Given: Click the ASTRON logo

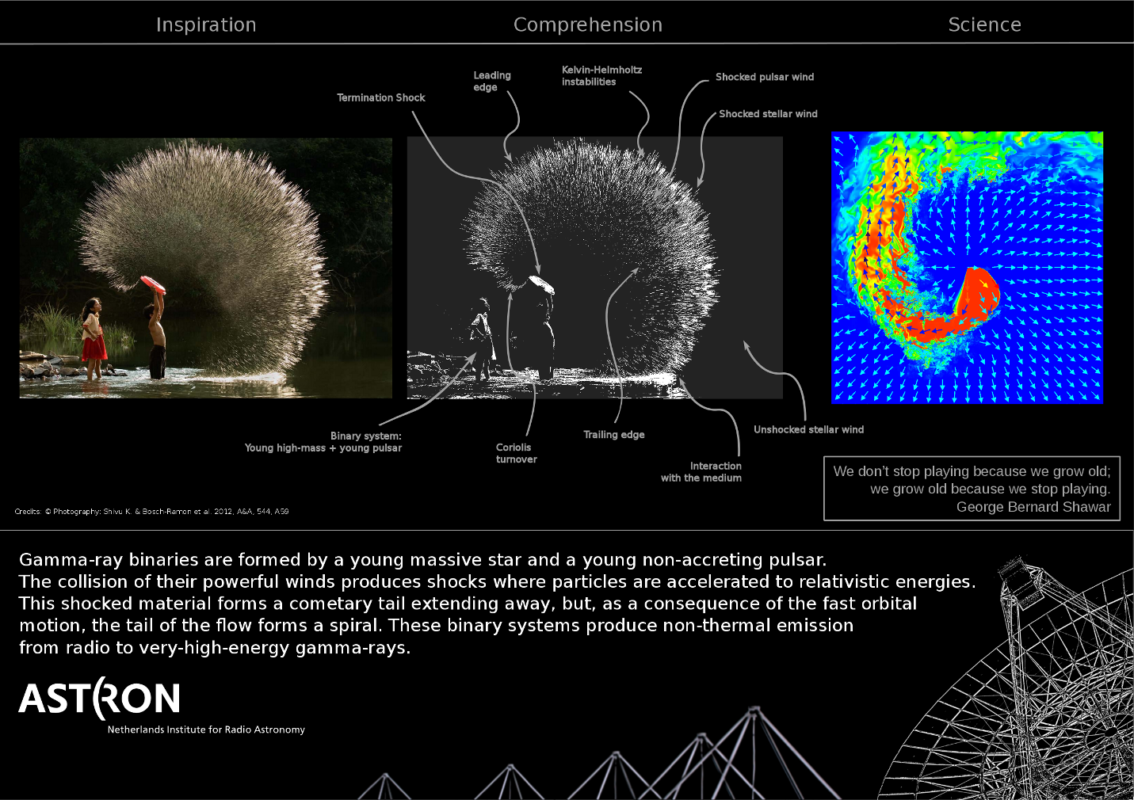Looking at the screenshot, I should tap(100, 699).
